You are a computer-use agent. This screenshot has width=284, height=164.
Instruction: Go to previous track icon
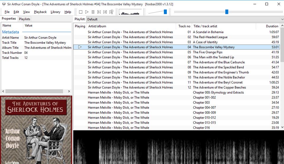pyautogui.click(x=99, y=12)
